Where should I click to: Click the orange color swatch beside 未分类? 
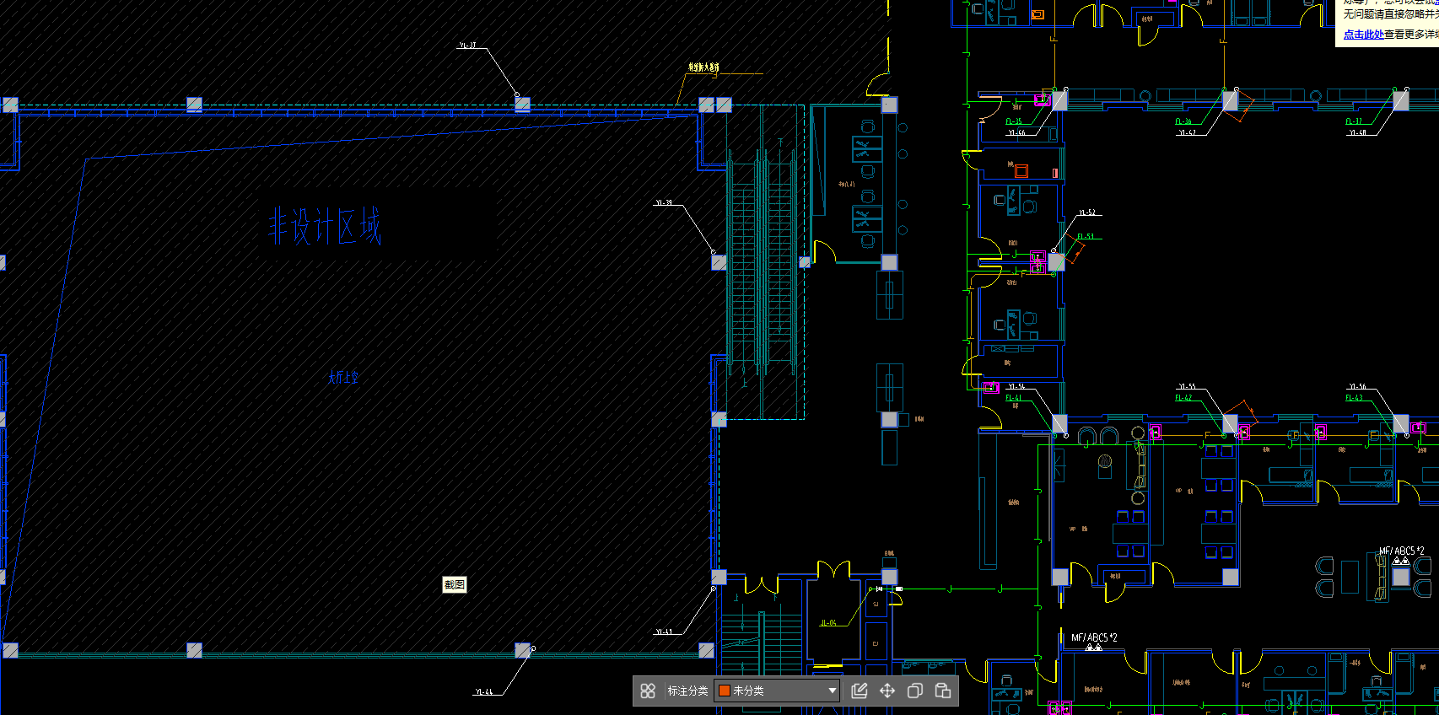click(x=724, y=691)
